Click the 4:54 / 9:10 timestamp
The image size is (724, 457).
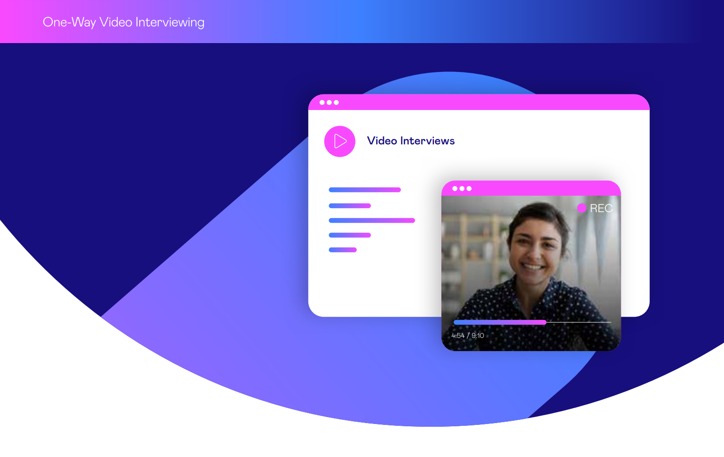[x=467, y=336]
